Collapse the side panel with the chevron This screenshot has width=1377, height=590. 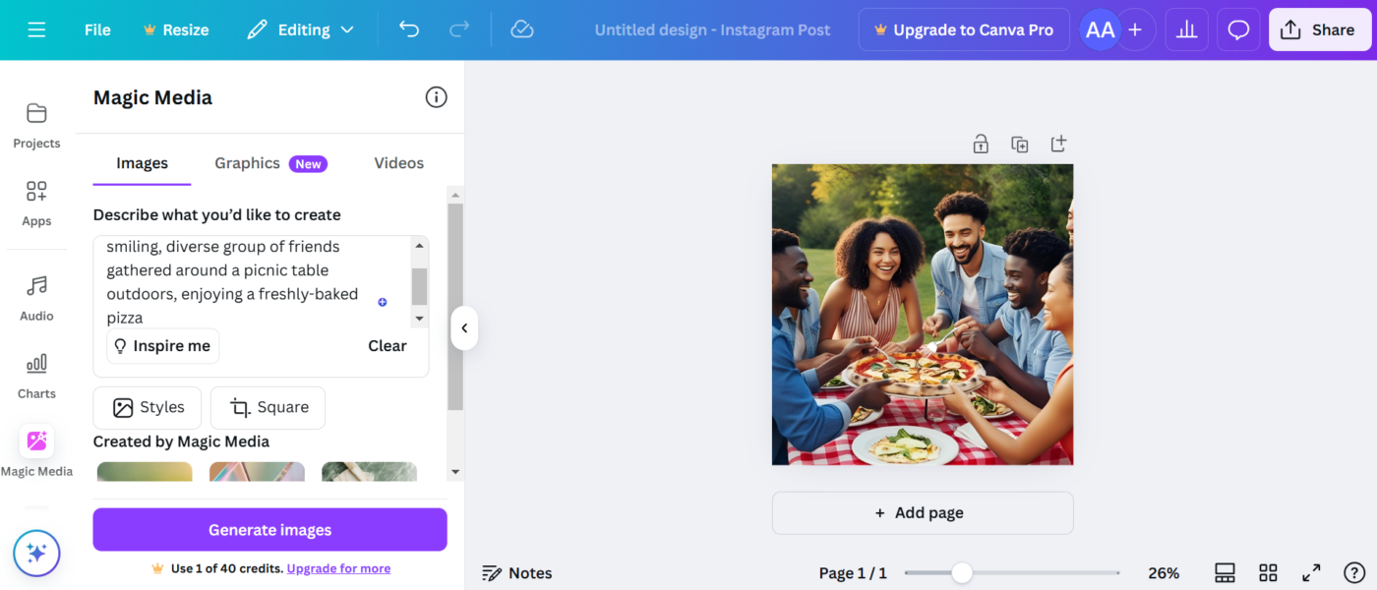(x=464, y=328)
